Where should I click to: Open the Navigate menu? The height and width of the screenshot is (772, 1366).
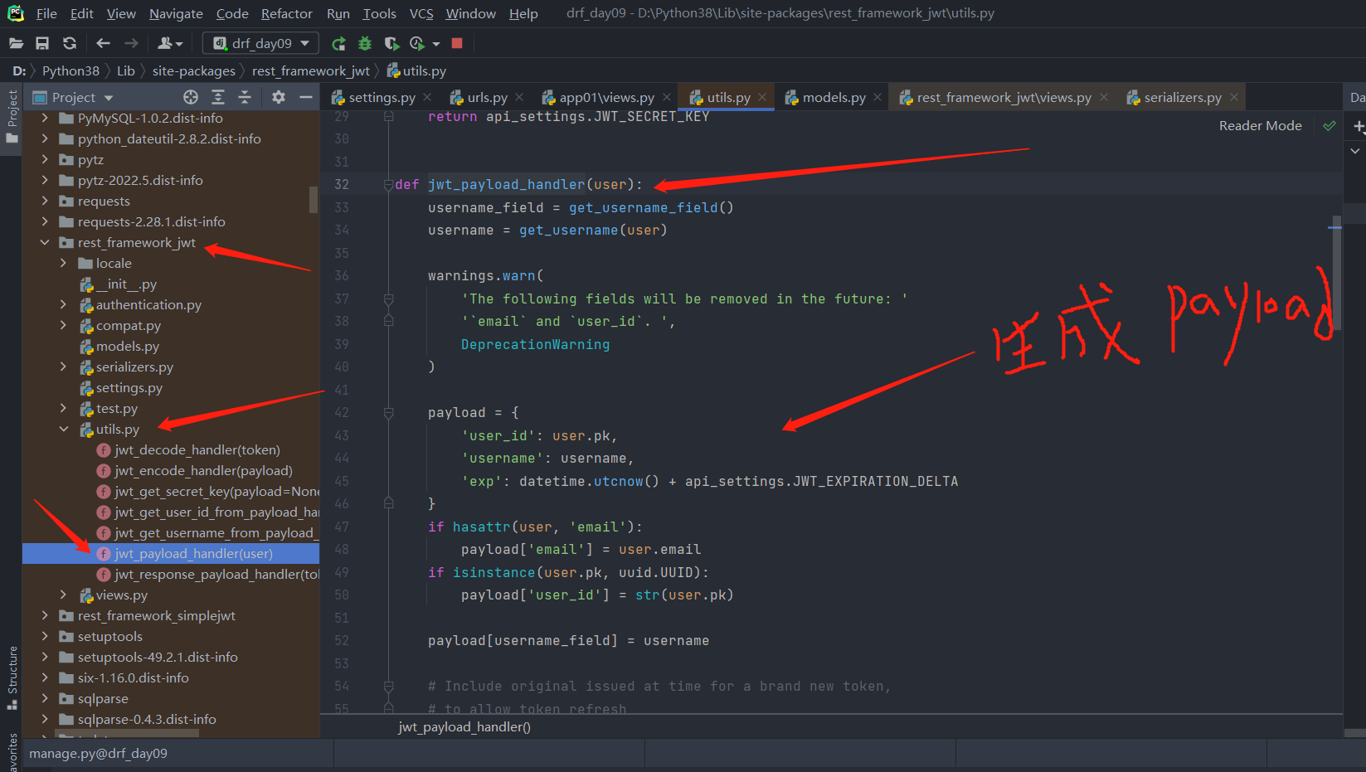coord(176,13)
